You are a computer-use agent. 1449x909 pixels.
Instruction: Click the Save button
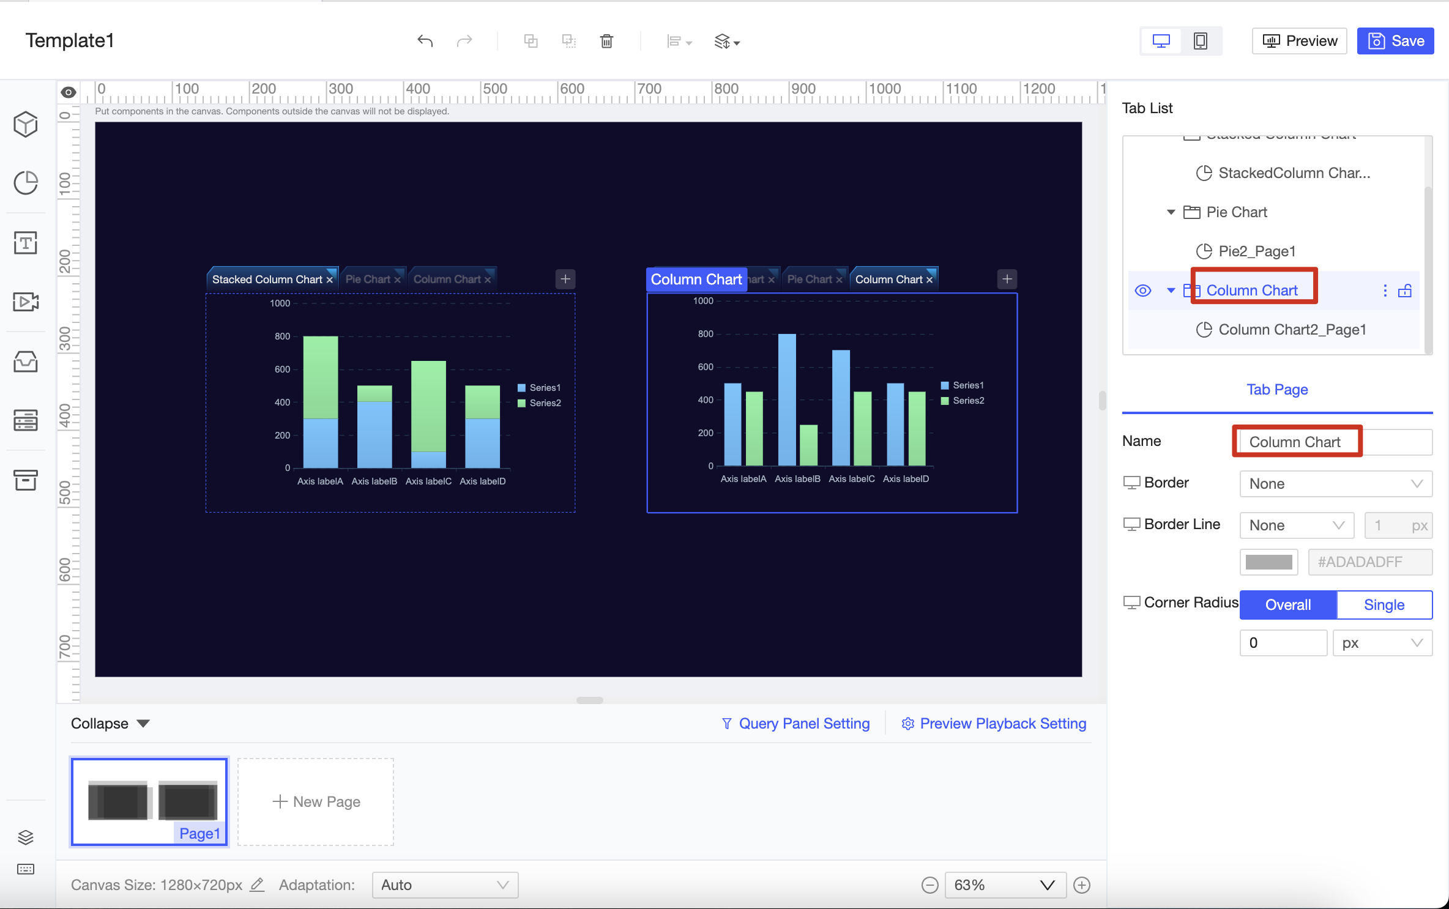click(1395, 41)
